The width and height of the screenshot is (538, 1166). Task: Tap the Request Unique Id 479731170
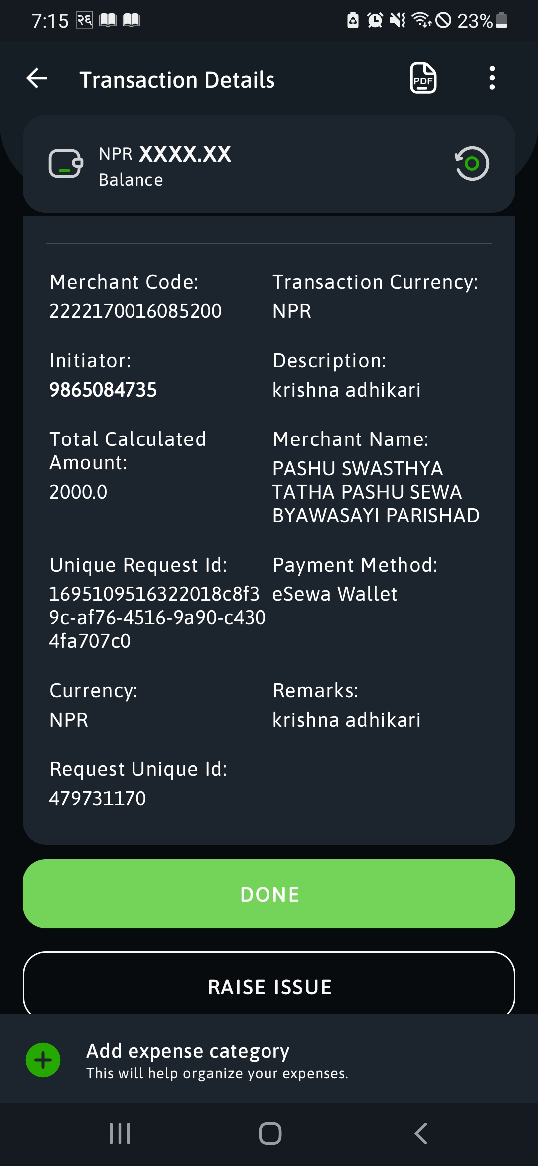point(98,798)
